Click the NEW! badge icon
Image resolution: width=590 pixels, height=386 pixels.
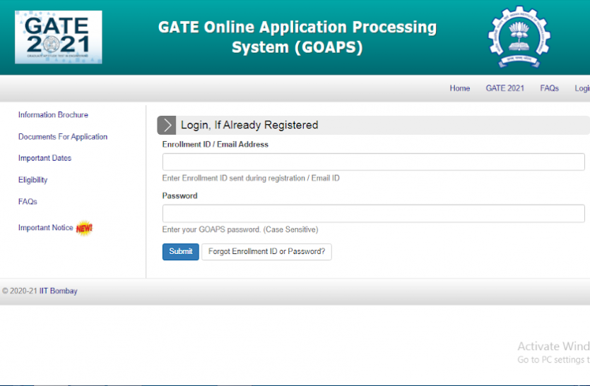84,228
